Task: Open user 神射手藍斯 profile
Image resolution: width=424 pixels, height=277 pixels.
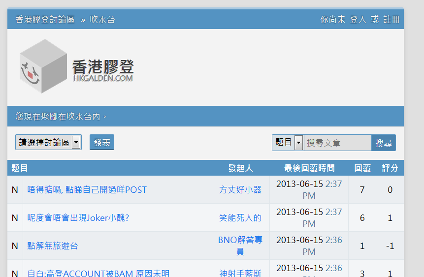Action: pos(240,273)
